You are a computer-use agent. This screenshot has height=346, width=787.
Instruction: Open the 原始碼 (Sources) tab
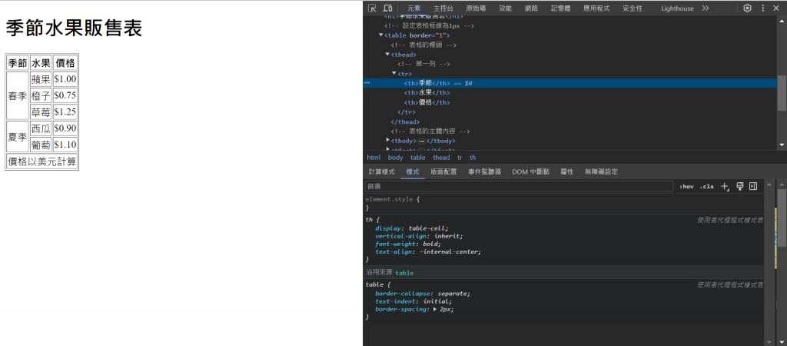476,8
